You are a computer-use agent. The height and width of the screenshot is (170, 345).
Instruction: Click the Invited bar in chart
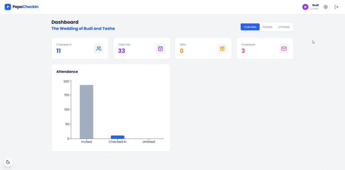tap(86, 112)
